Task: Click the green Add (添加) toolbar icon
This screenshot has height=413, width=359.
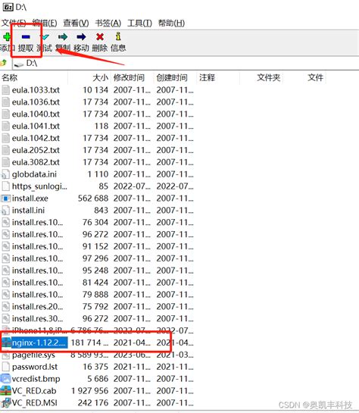Action: (x=6, y=36)
